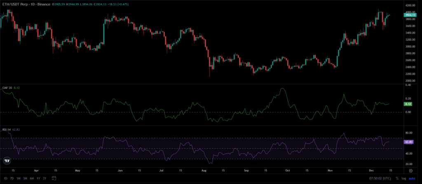Screen dimensions: 422x184
Task: Set chart range to 1D
Action: 6,178
